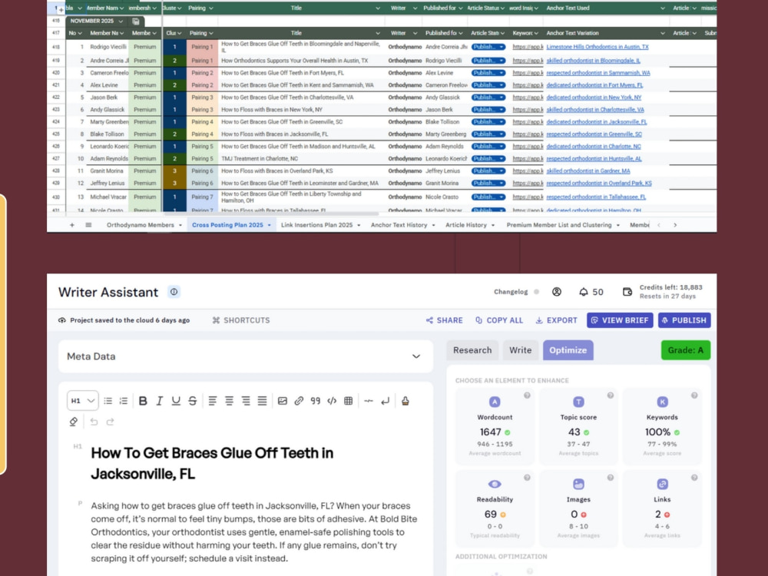The height and width of the screenshot is (576, 768).
Task: Align text left
Action: (213, 401)
